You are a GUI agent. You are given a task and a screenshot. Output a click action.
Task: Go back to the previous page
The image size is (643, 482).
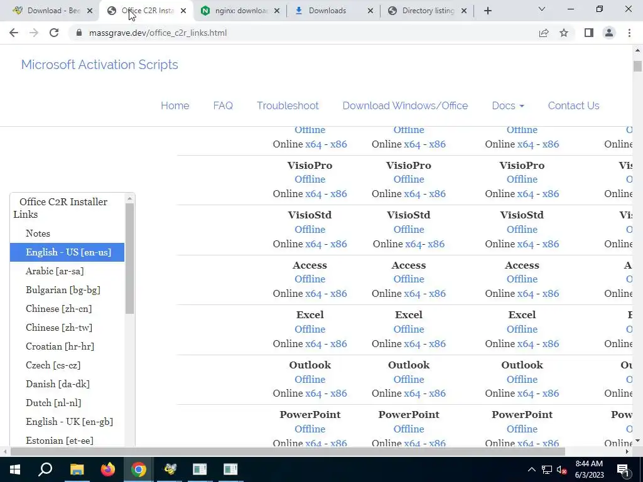[x=14, y=33]
